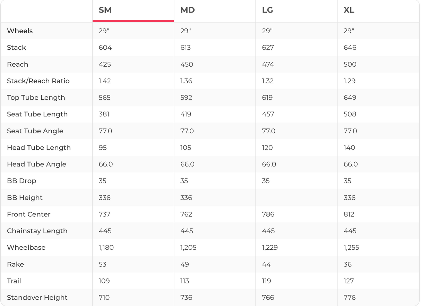Select the MD wheelbase value 1,205
421x307 pixels.
pos(188,248)
